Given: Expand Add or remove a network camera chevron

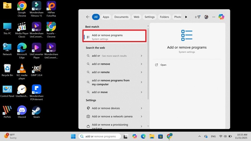Looking at the screenshot, I should tap(141, 117).
